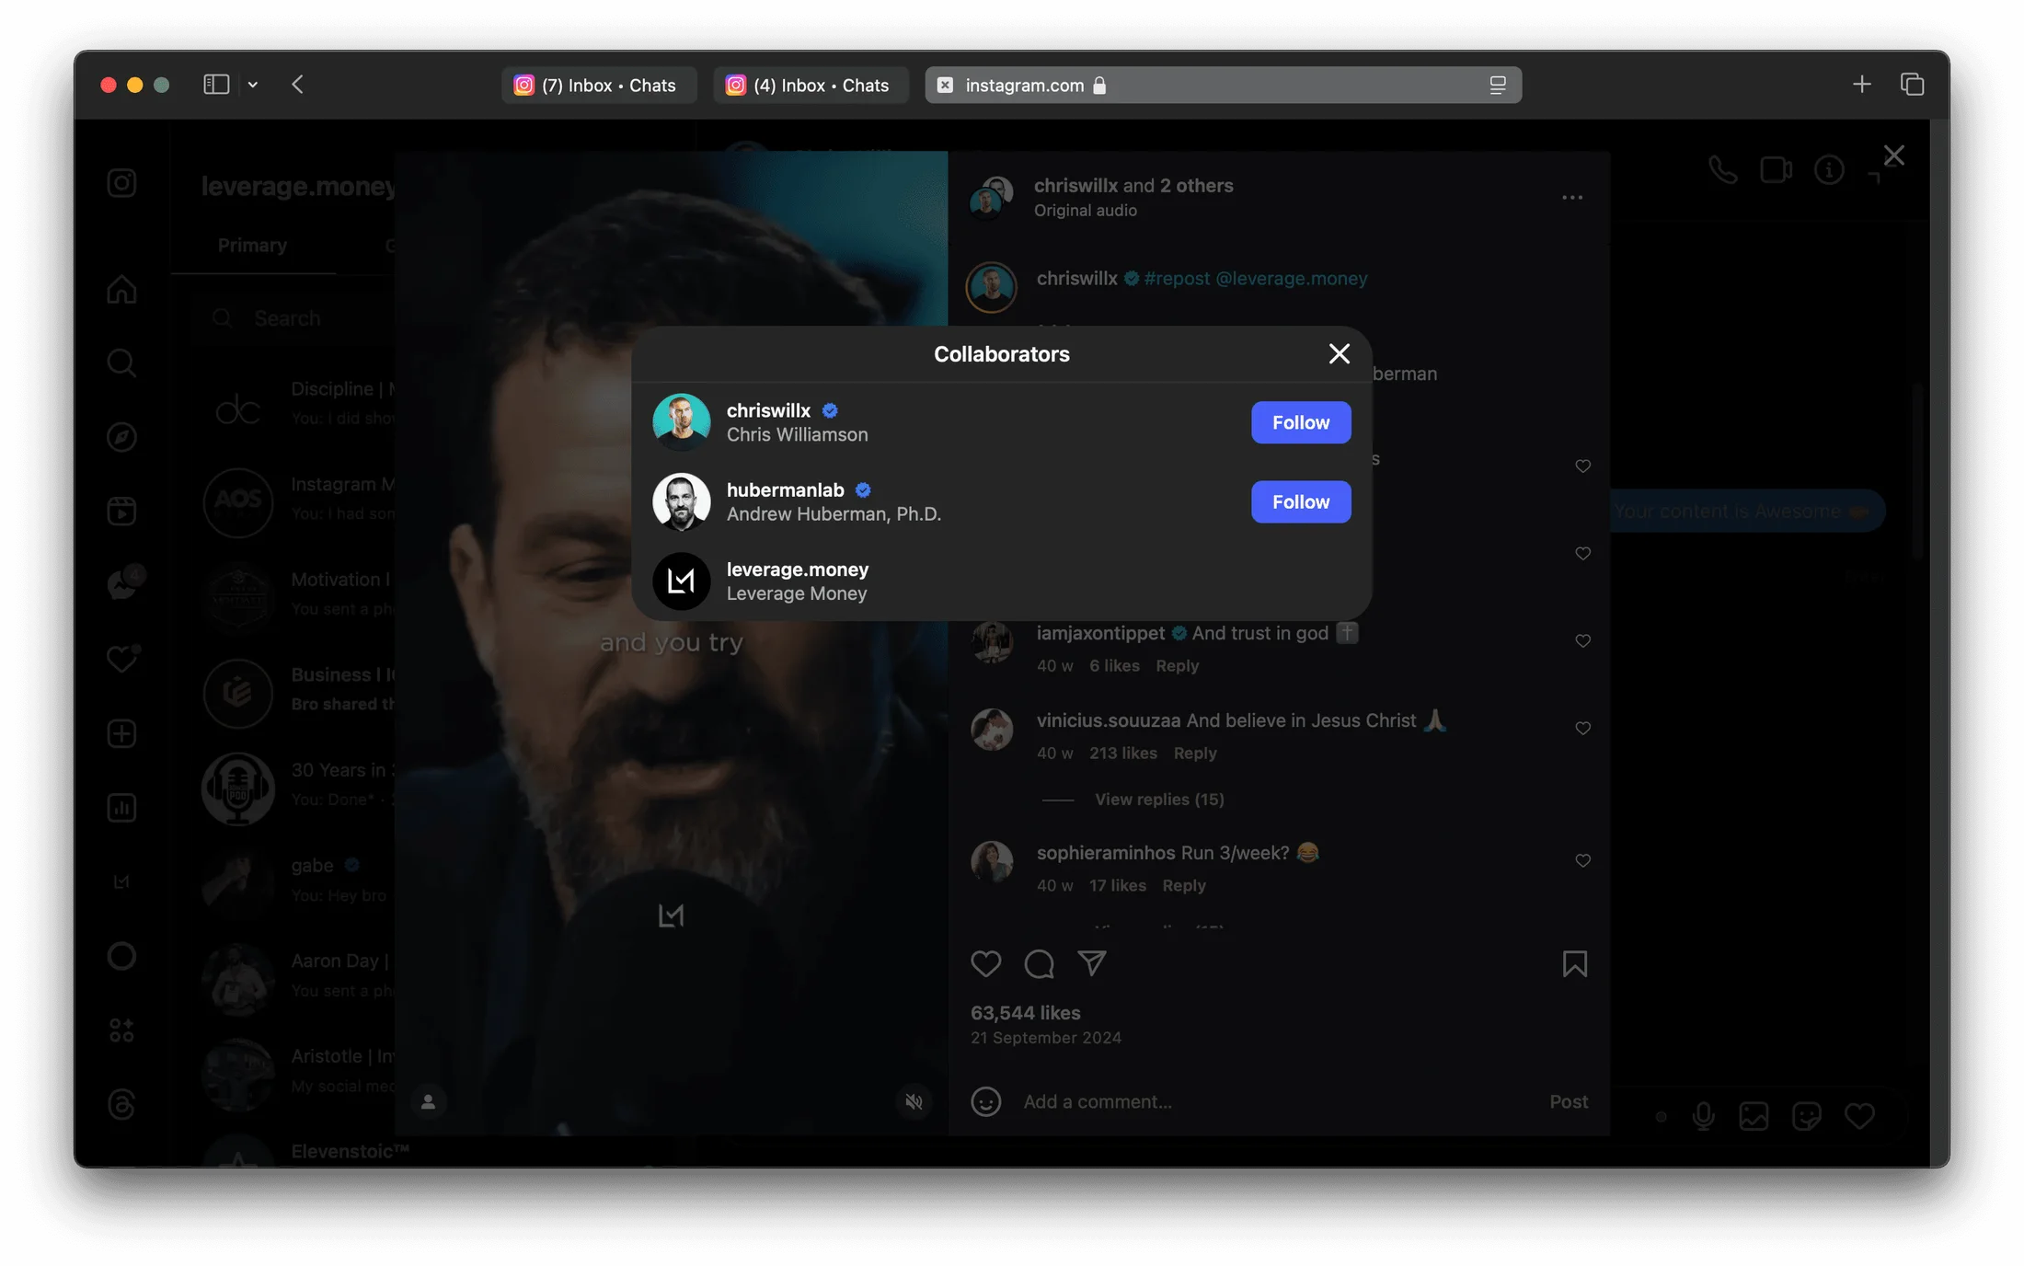View the 63,544 likes list
Viewport: 2024px width, 1266px height.
(1025, 1012)
